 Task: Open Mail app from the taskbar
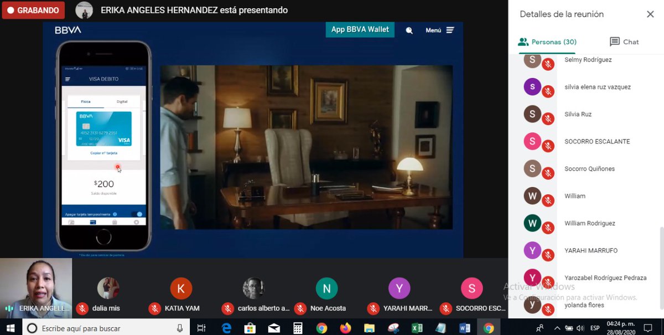[x=274, y=328]
